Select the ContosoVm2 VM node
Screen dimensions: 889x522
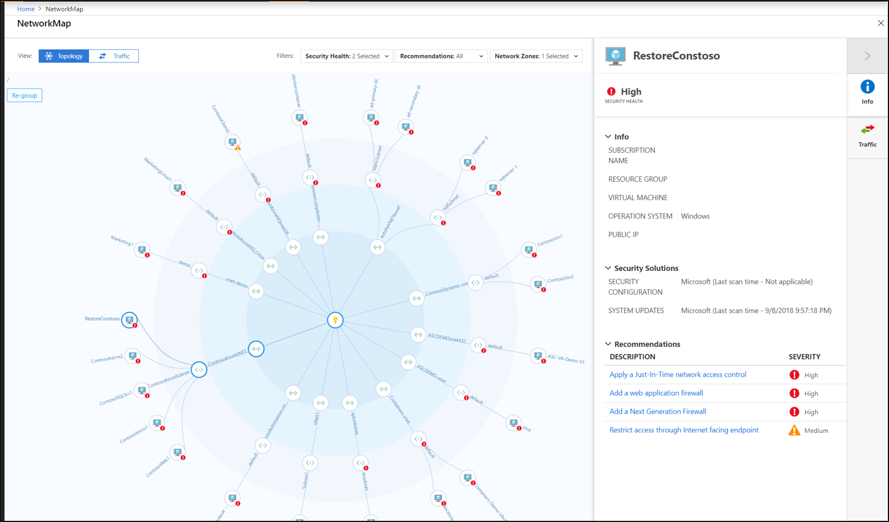click(538, 284)
